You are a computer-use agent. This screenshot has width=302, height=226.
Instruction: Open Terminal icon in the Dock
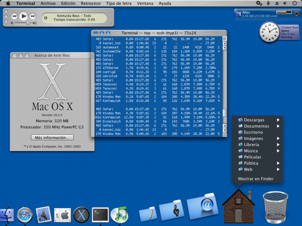[x=100, y=215]
